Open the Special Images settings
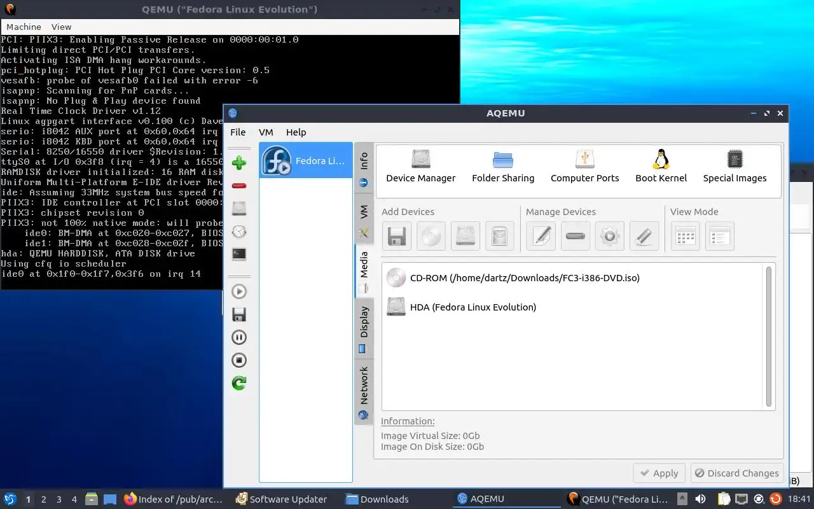The height and width of the screenshot is (509, 814). (735, 167)
